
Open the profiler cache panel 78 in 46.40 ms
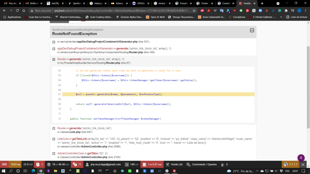(x=58, y=164)
